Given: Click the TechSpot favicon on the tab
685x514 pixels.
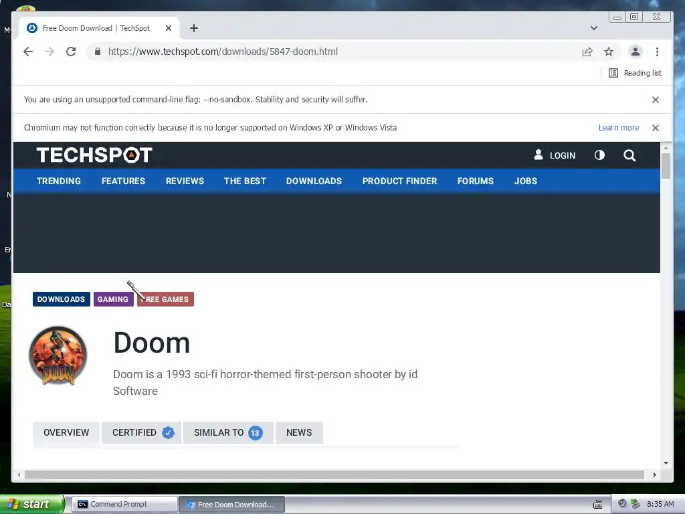Looking at the screenshot, I should [x=32, y=28].
